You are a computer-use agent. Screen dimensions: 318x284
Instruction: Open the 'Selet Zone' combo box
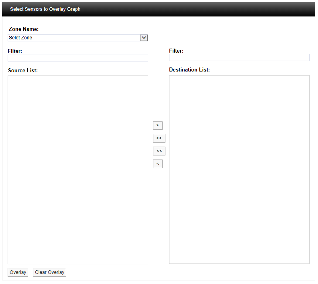[x=74, y=38]
